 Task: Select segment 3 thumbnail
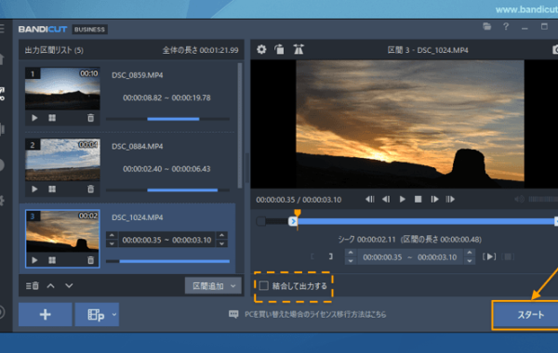point(62,230)
